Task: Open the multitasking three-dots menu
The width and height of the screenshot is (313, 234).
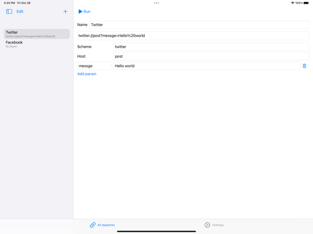Action: [x=156, y=3]
